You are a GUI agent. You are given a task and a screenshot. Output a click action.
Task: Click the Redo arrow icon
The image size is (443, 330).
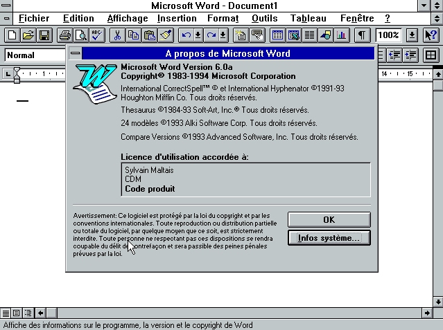coord(211,35)
